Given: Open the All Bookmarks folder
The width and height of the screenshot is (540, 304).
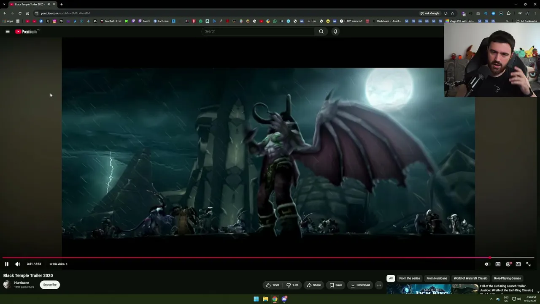Looking at the screenshot, I should [526, 21].
